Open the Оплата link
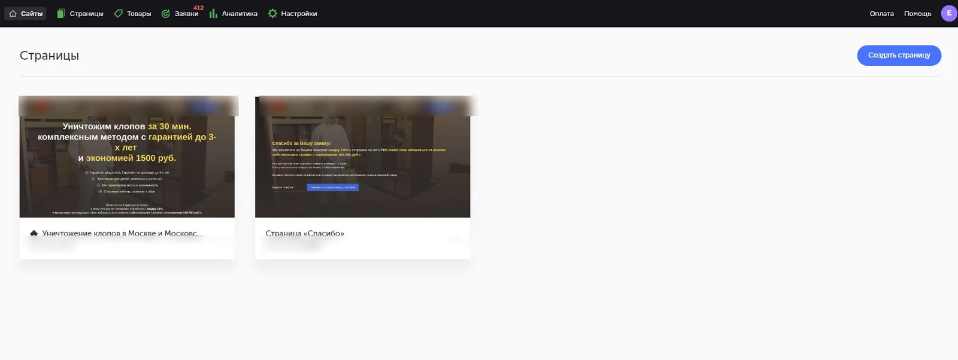The image size is (958, 360). click(x=881, y=14)
